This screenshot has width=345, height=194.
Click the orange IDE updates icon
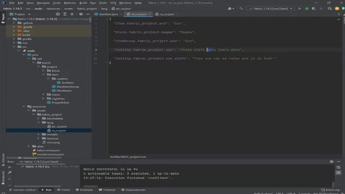336,9
